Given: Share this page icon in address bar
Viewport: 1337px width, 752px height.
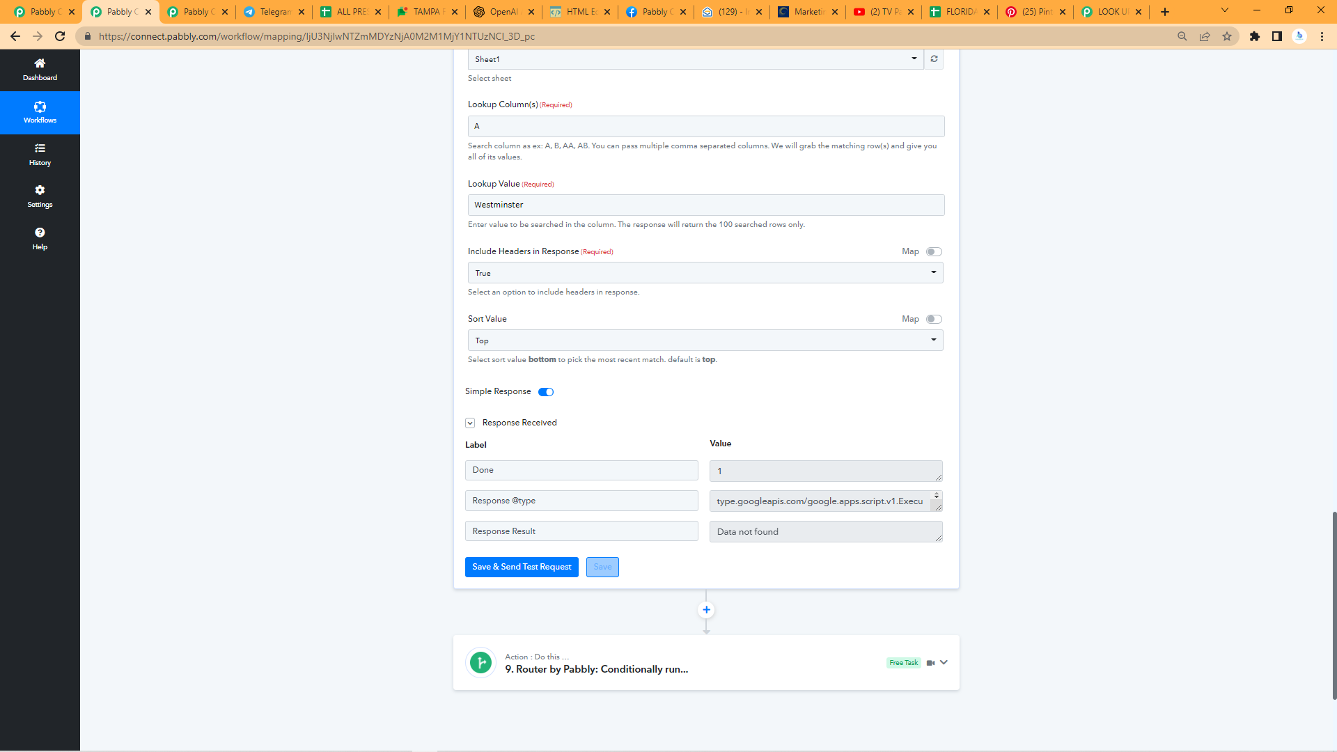Looking at the screenshot, I should (1205, 36).
